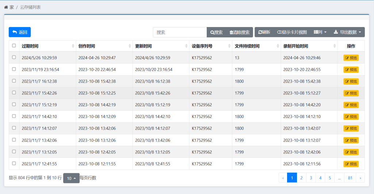Jump to last page 81
Image resolution: width=374 pixels, height=194 pixels.
[x=350, y=178]
